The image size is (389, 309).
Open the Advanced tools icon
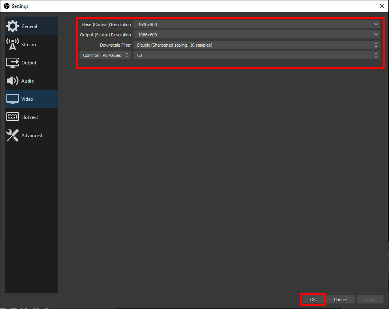pyautogui.click(x=12, y=135)
